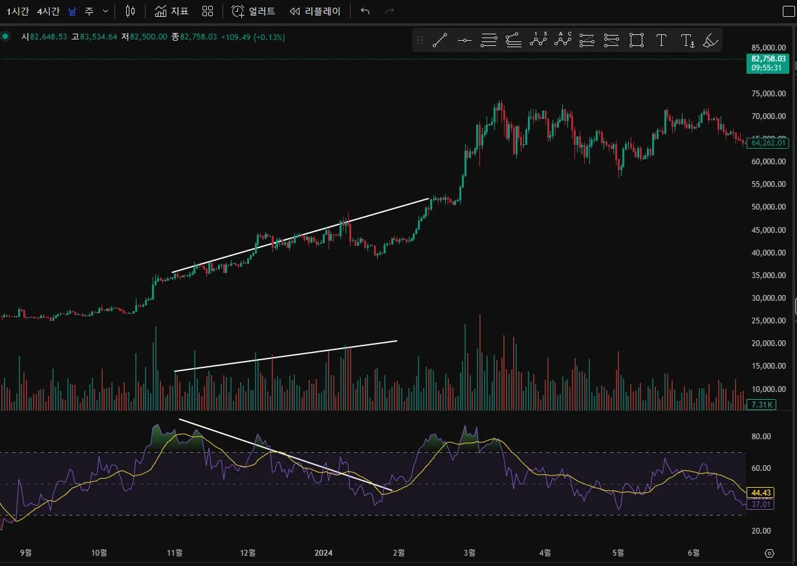This screenshot has width=797, height=566.
Task: Toggle the green symbol status dot
Action: [6, 37]
